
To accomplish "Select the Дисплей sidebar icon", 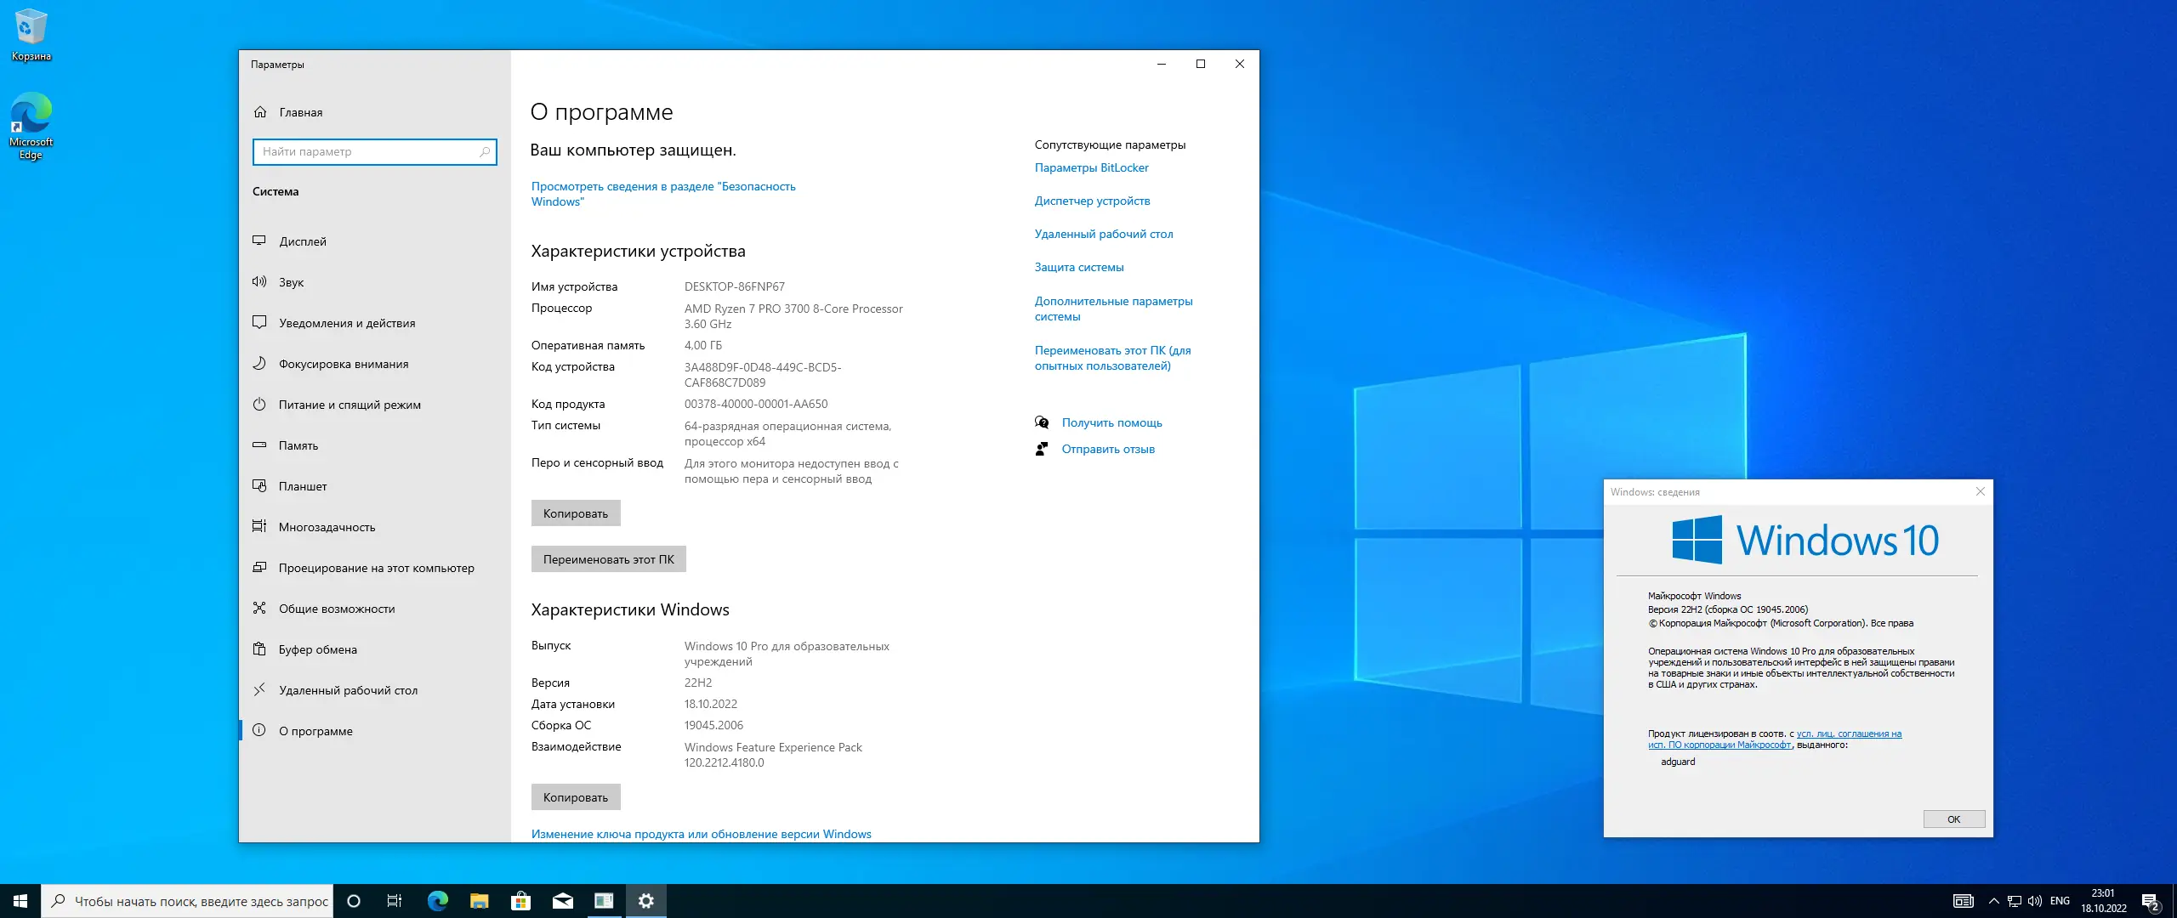I will pos(260,241).
